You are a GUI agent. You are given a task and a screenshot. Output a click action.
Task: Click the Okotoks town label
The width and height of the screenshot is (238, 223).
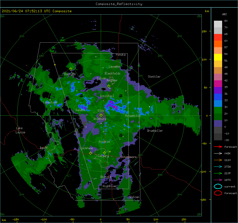(106, 177)
